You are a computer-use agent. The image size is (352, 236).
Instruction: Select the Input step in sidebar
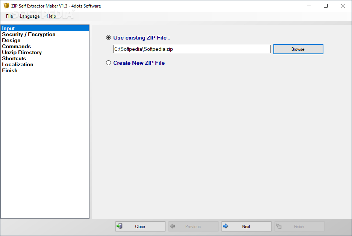(x=45, y=28)
